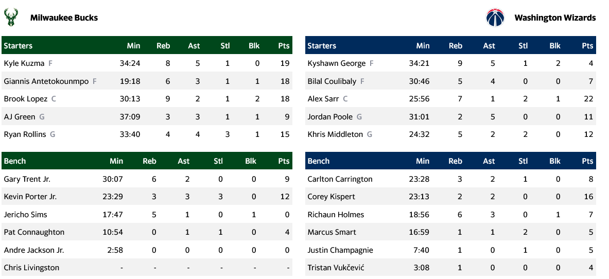The width and height of the screenshot is (609, 279).
Task: Open Kevin Porter Jr.'s profile
Action: pyautogui.click(x=30, y=197)
